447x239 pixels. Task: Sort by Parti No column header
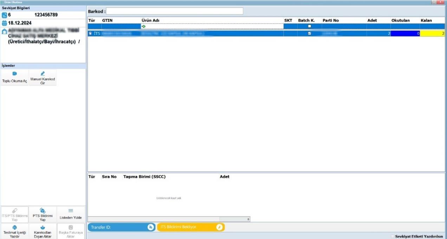click(x=330, y=20)
